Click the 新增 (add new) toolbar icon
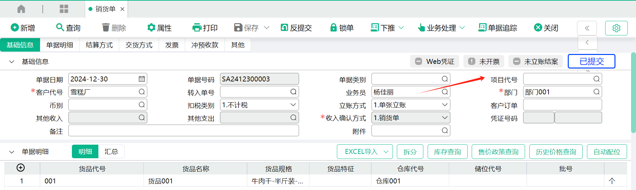 coord(15,27)
